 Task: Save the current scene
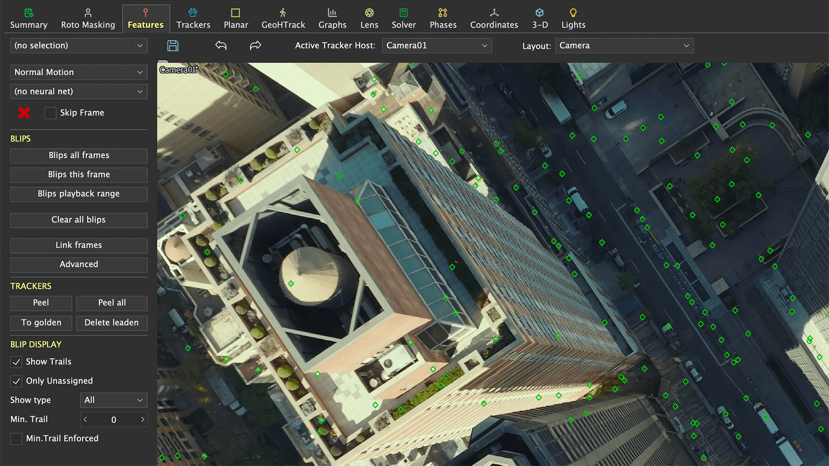173,45
